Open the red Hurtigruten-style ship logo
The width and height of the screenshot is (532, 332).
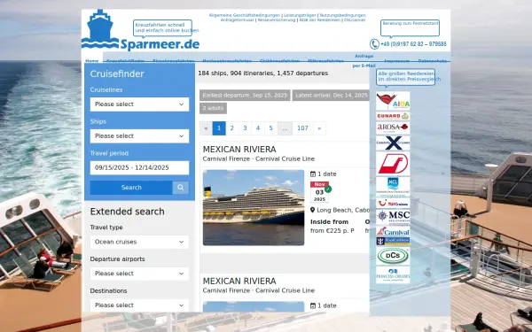[393, 163]
